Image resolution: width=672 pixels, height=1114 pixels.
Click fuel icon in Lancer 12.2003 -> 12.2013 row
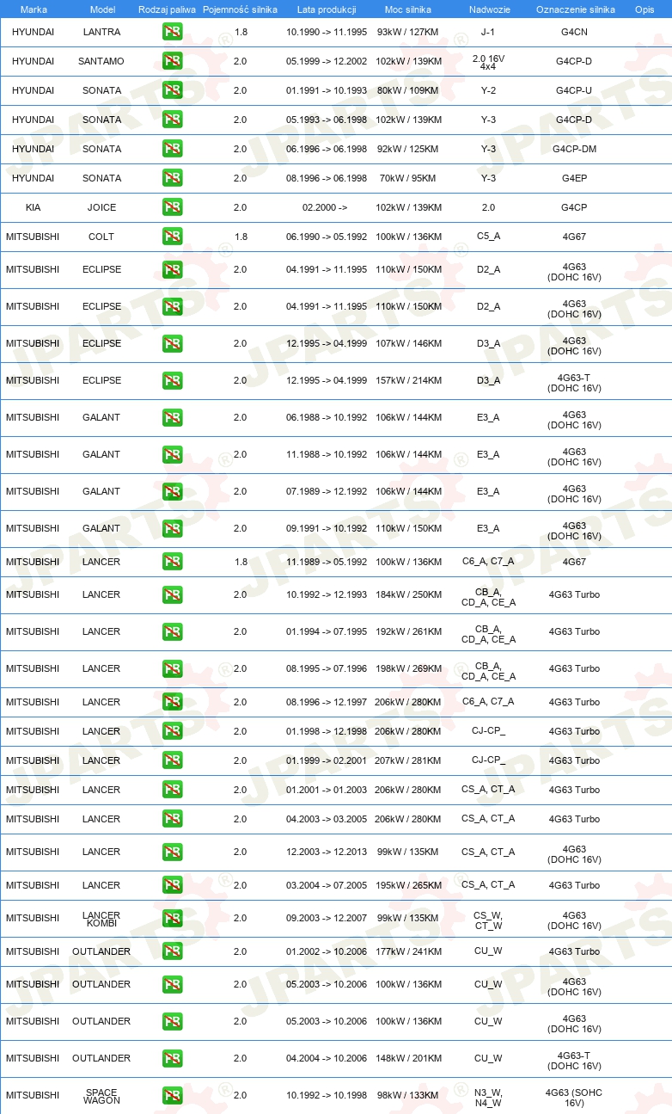tap(172, 852)
